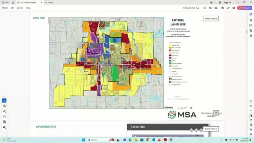254x143 pixels.
Task: Rotate the page view clockwise
Action: [251, 120]
